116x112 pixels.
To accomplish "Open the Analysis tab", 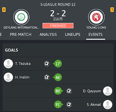I will point(48,35).
